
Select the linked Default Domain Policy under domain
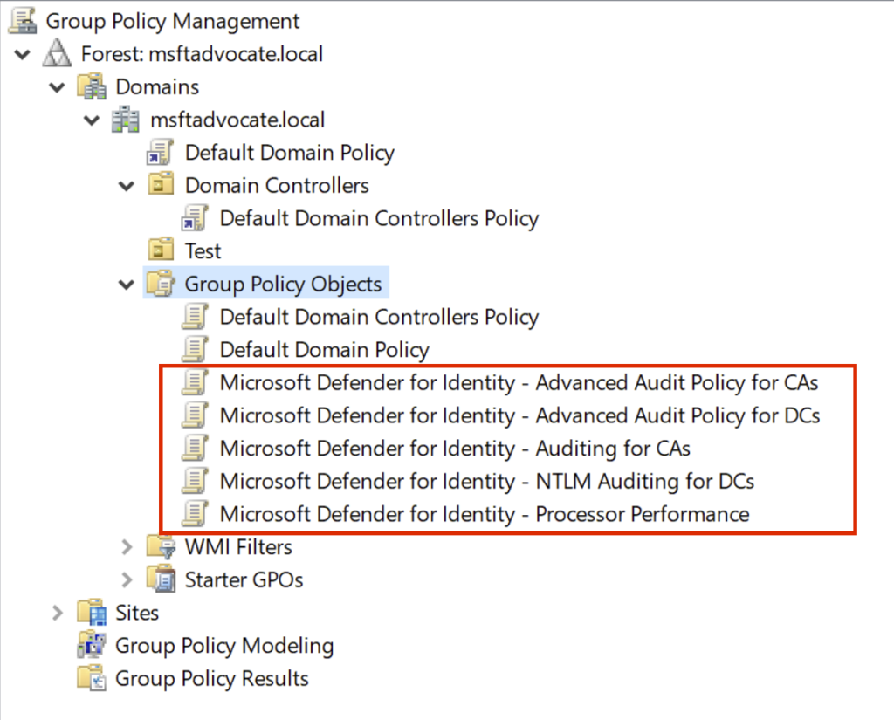(289, 153)
